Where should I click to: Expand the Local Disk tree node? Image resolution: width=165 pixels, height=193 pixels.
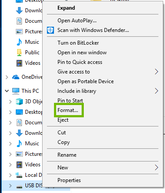(10, 175)
